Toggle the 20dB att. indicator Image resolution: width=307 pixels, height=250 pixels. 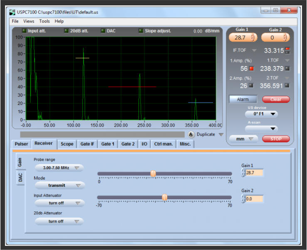(66, 31)
